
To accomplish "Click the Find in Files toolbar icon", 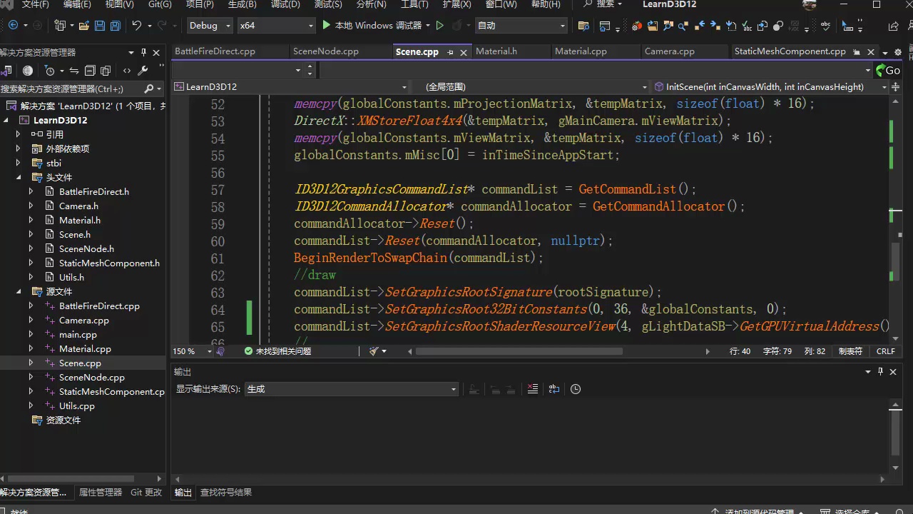I will pyautogui.click(x=583, y=26).
